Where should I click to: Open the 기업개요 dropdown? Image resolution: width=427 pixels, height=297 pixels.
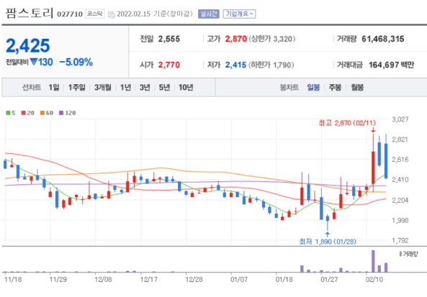239,14
